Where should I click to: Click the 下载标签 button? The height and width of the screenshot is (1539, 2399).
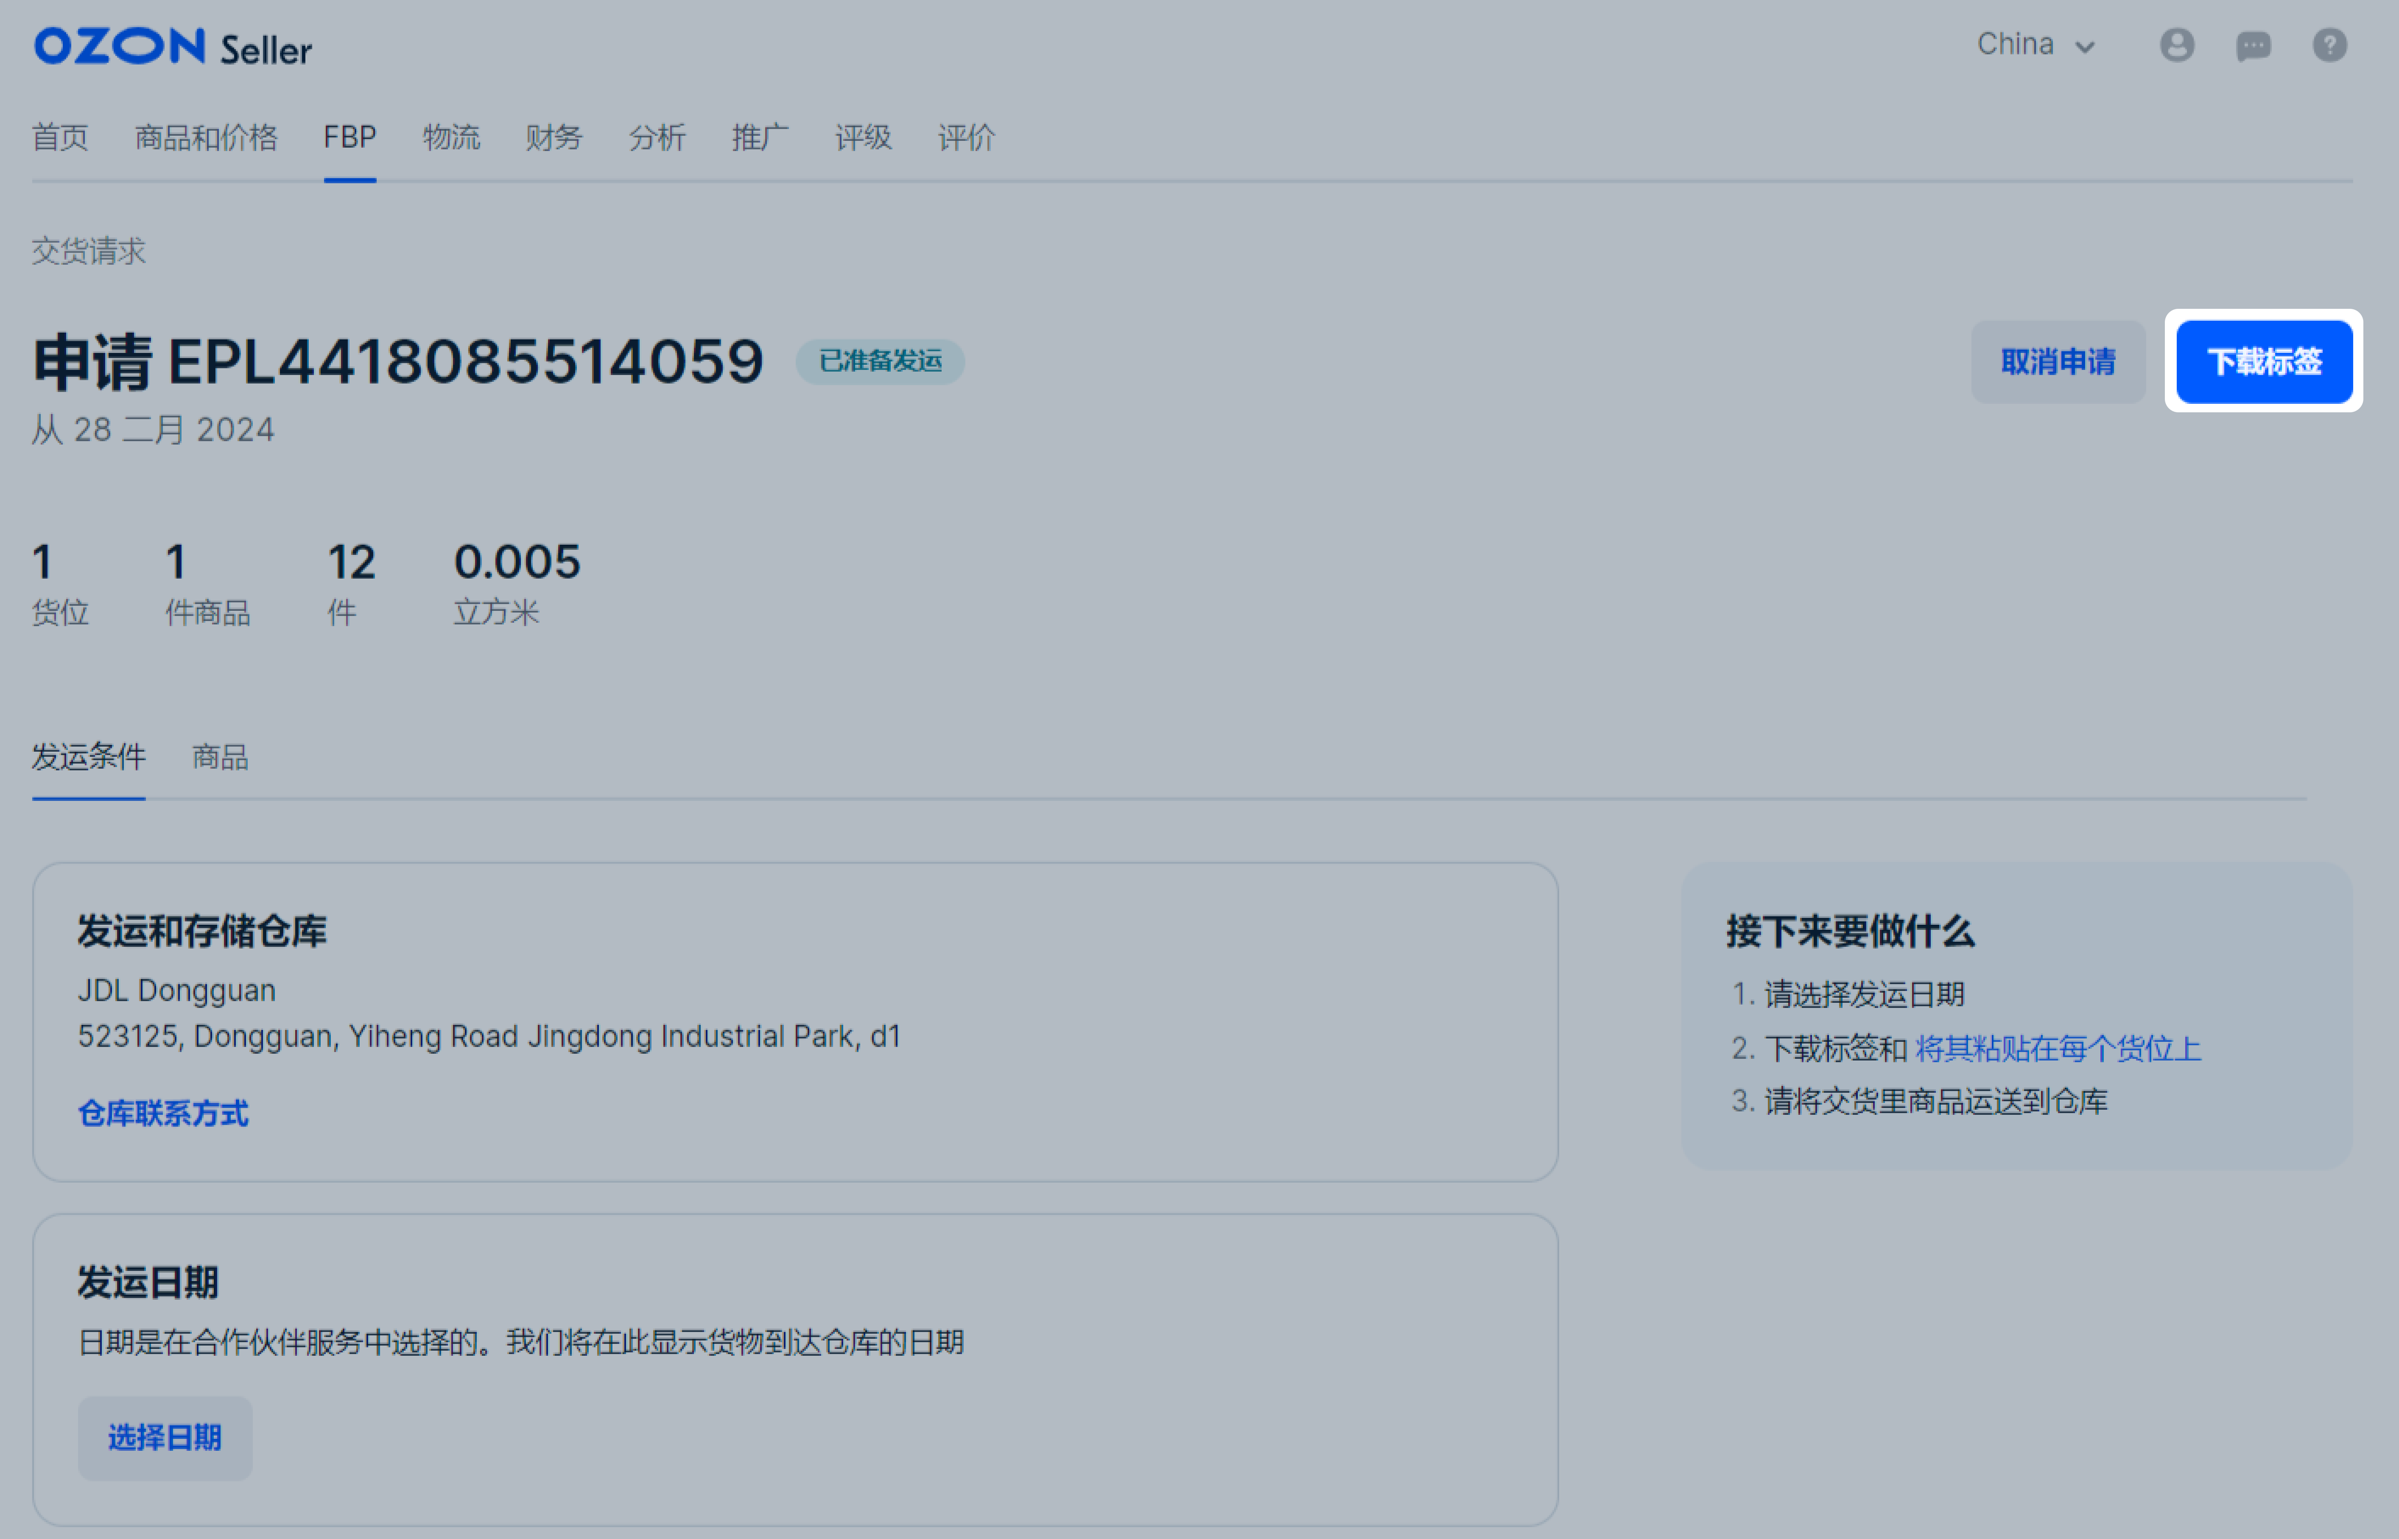pyautogui.click(x=2264, y=362)
